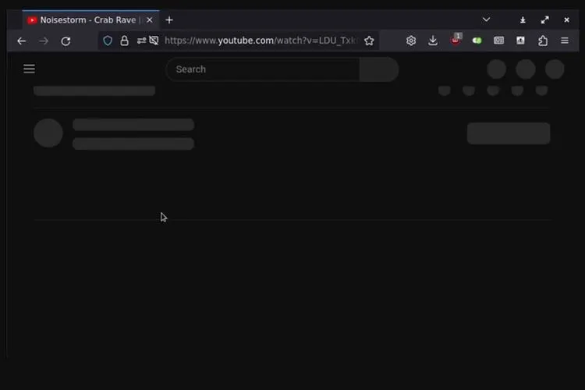Click the YouTube search submit button
Viewport: 585px width, 390px height.
[x=379, y=69]
